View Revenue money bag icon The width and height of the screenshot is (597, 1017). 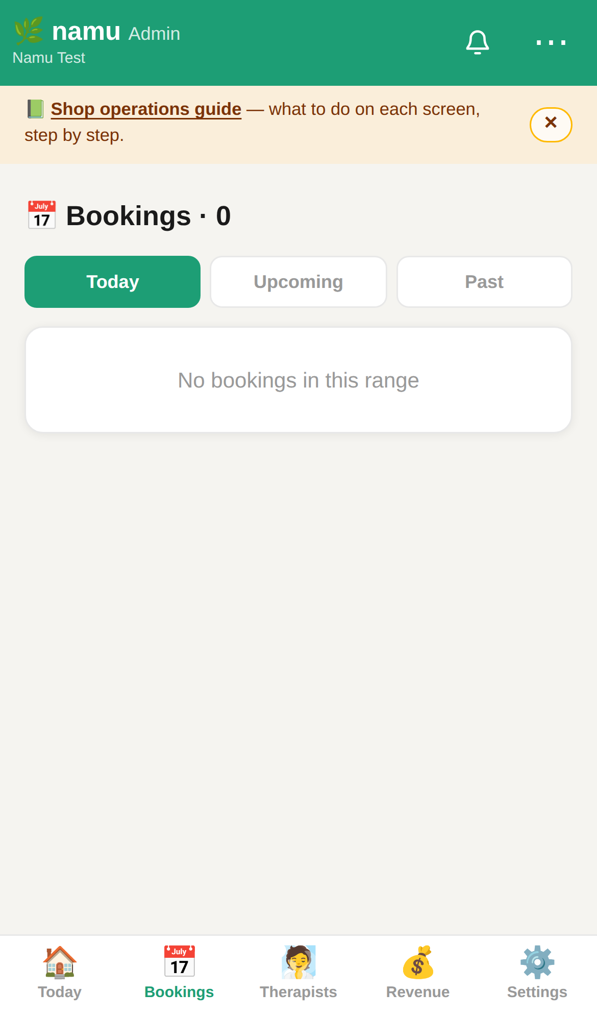[x=418, y=962]
